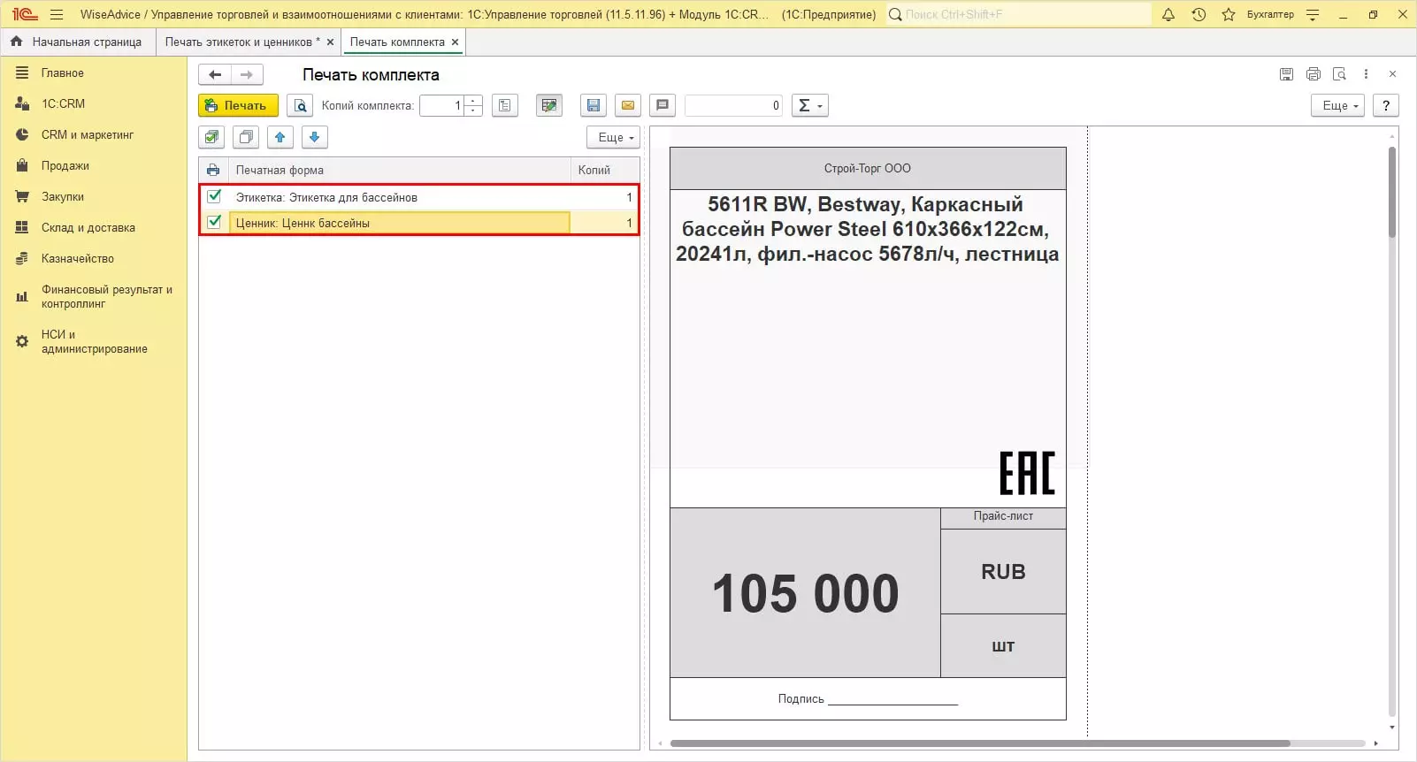Click the comment speech bubble button
1417x762 pixels.
tap(663, 106)
